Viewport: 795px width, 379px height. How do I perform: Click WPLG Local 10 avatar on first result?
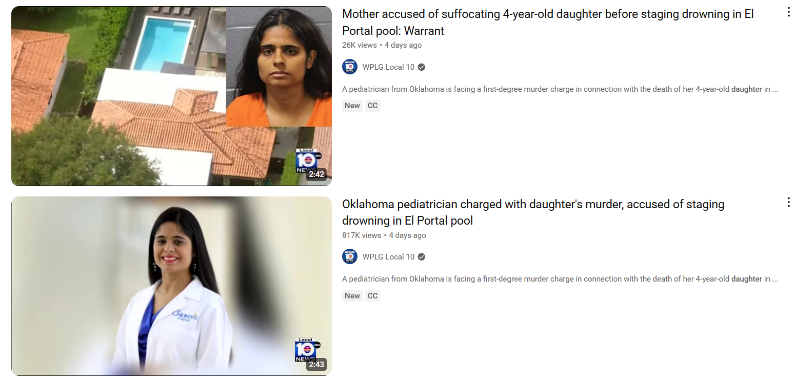350,67
